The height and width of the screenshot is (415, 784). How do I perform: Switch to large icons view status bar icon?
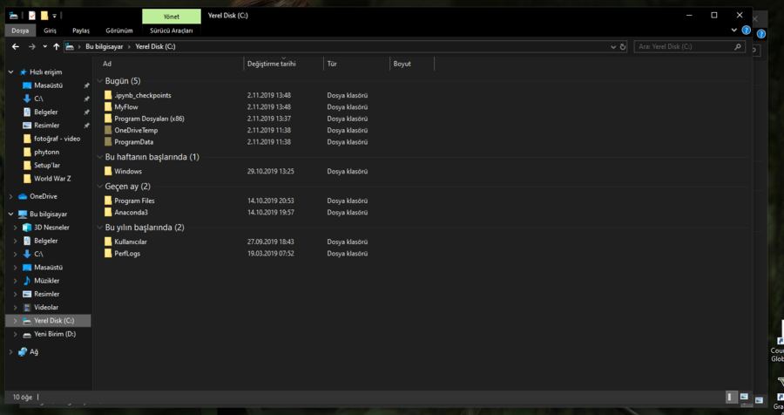[744, 397]
